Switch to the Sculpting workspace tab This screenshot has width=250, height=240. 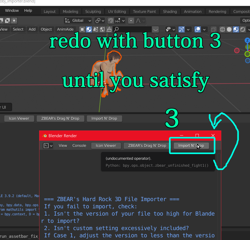point(93,12)
